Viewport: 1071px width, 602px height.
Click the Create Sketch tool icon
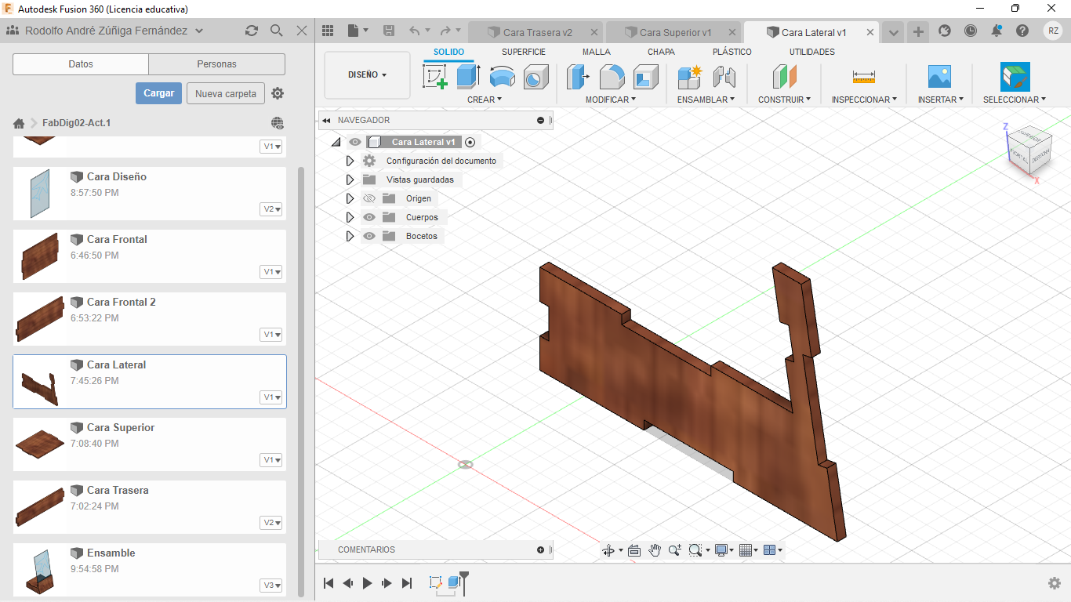coord(434,77)
